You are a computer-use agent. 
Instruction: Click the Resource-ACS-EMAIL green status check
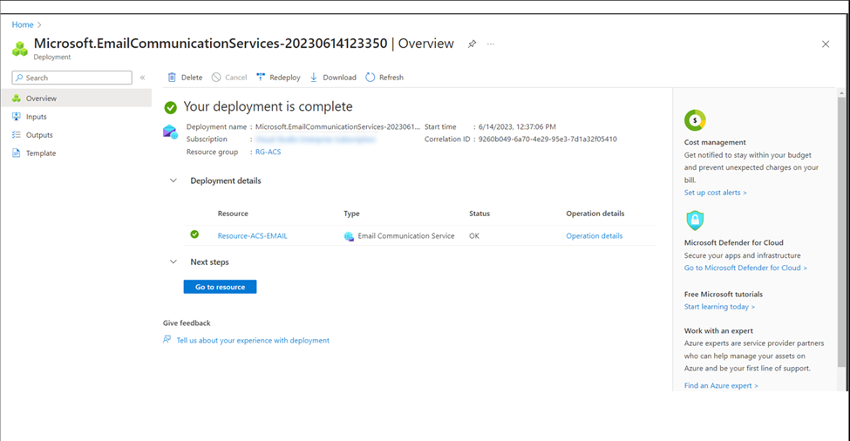click(x=194, y=234)
